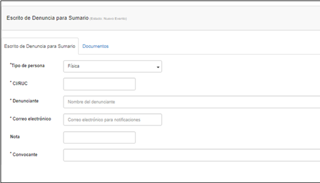Screen dimensions: 320x183
Task: Select the Convocante input field
Action: [x=191, y=155]
